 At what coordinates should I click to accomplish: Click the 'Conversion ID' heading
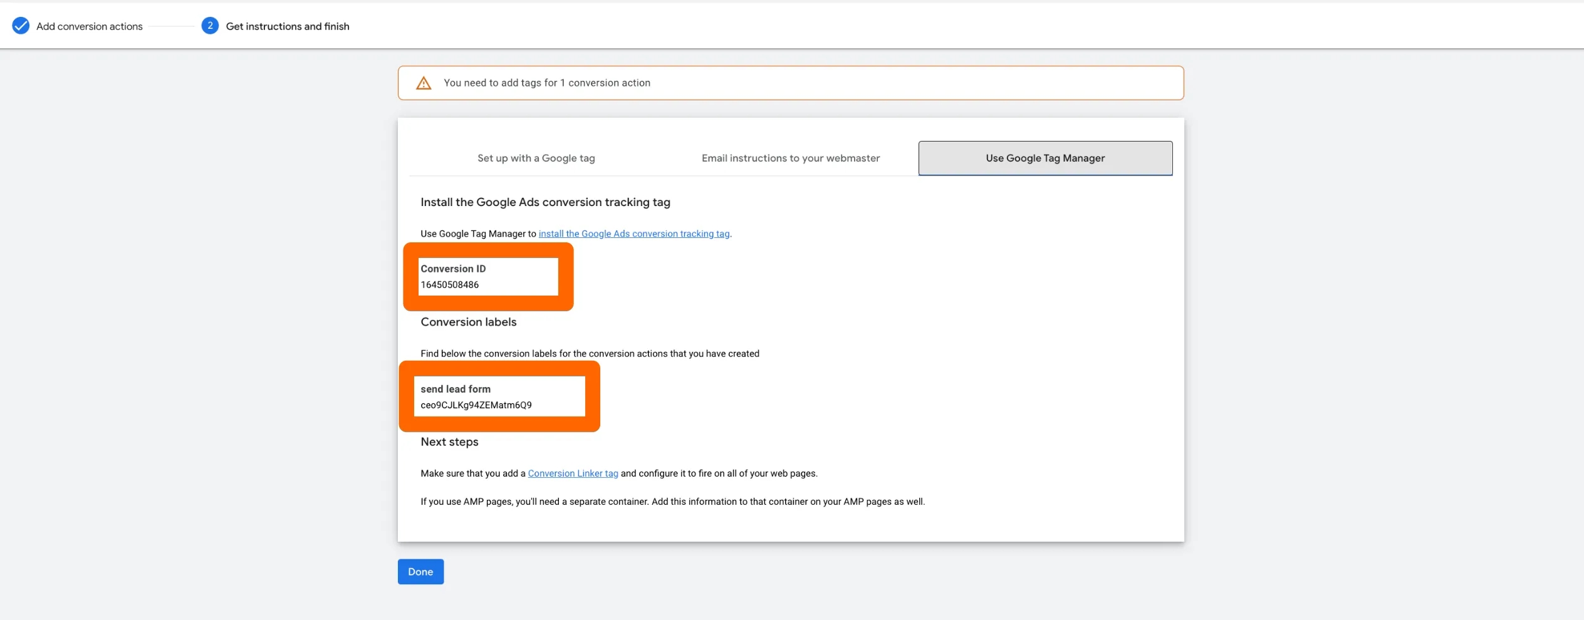[453, 269]
